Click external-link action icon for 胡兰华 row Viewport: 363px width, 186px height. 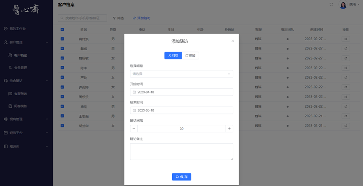(346, 126)
